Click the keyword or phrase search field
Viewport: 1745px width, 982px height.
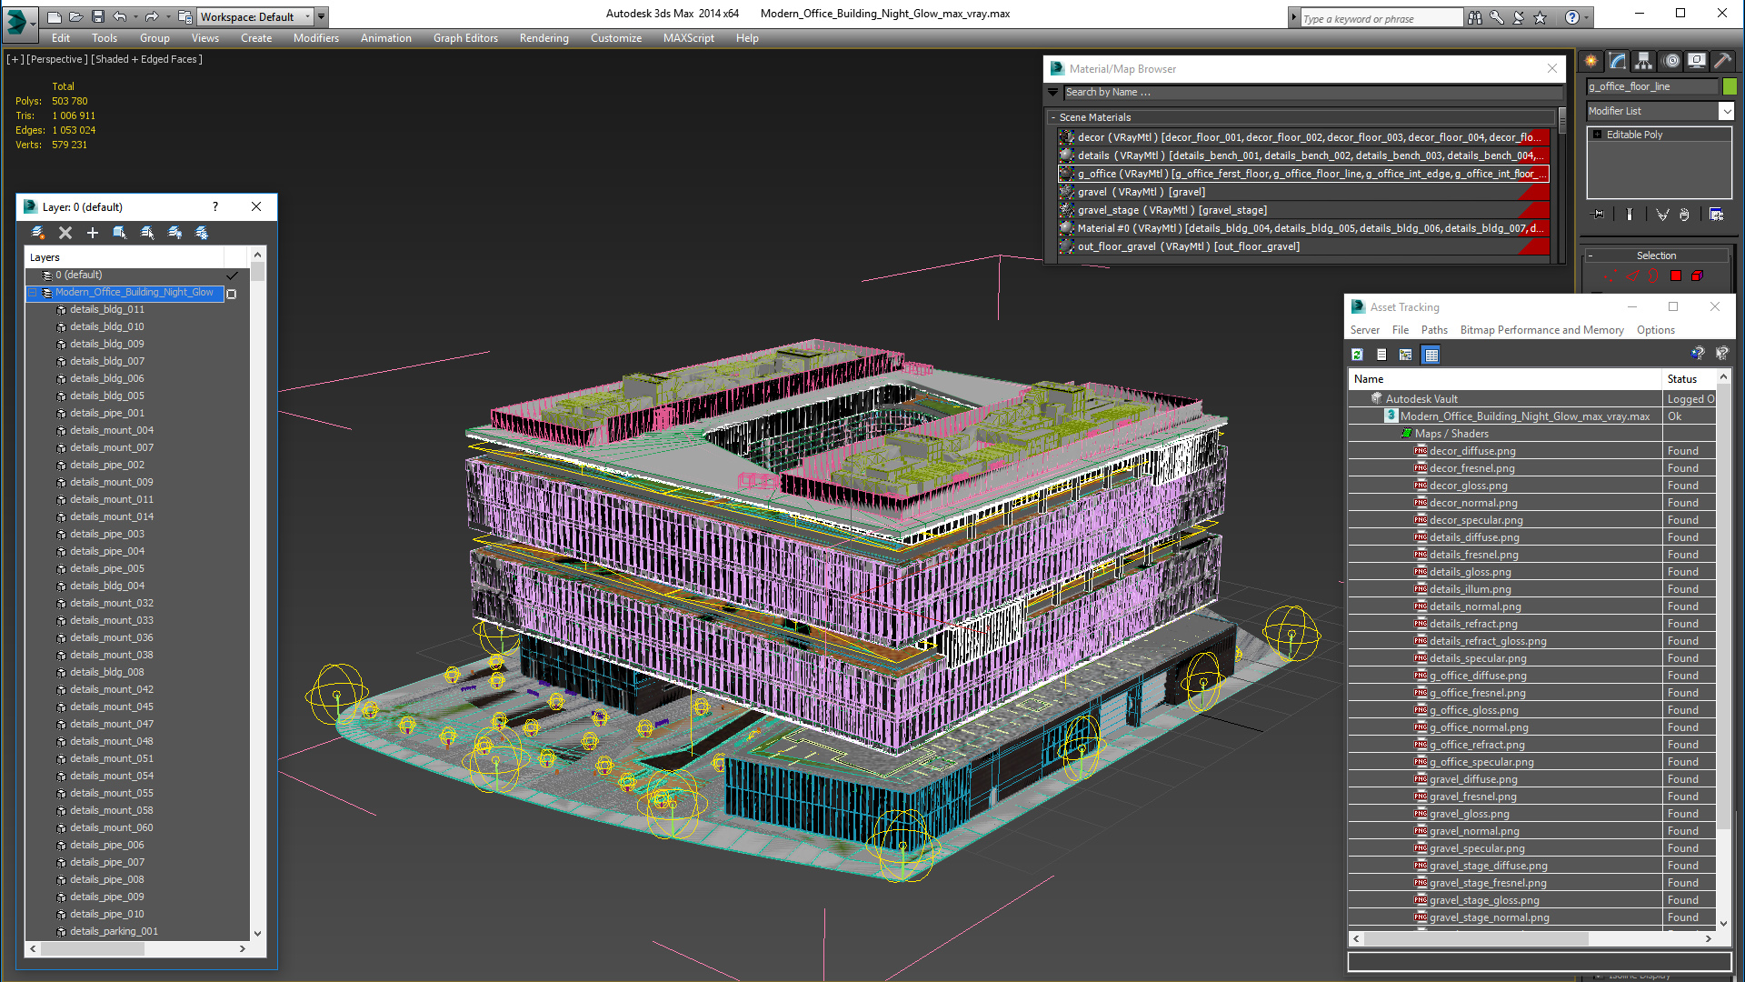[x=1381, y=18]
